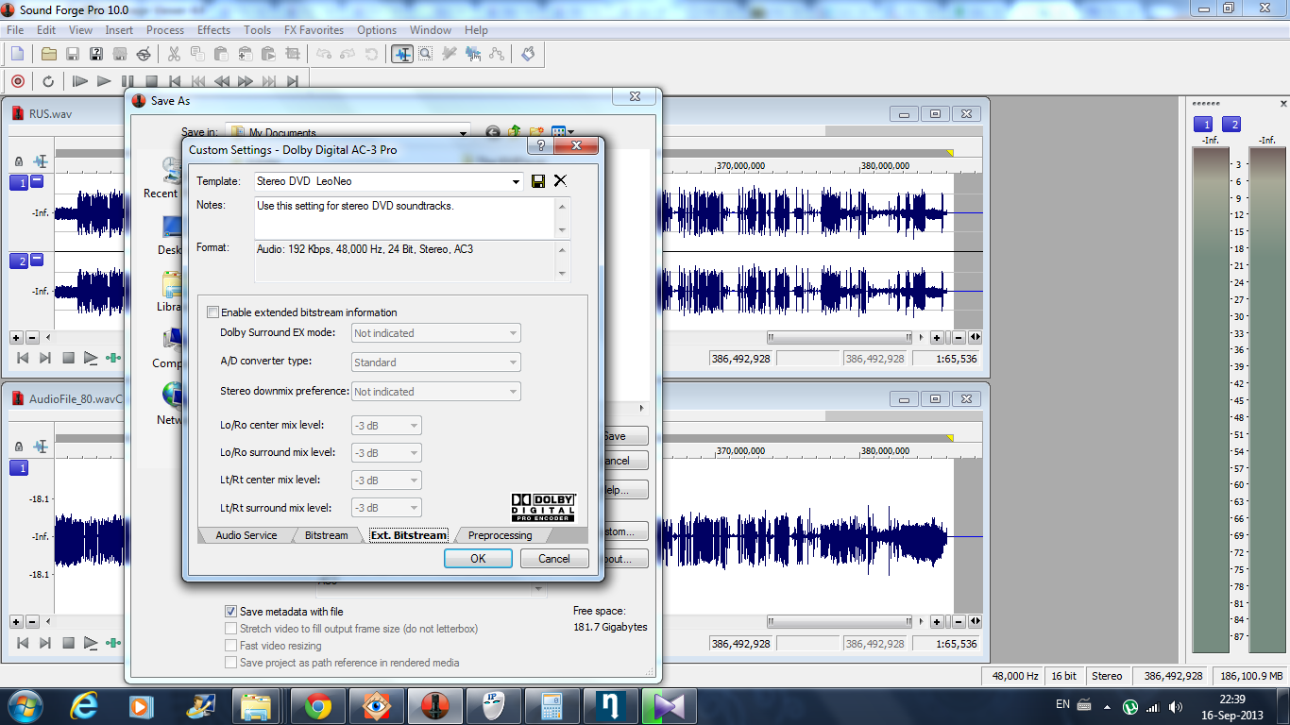Click the Save button in the Save As dialog
1290x725 pixels.
pos(624,436)
